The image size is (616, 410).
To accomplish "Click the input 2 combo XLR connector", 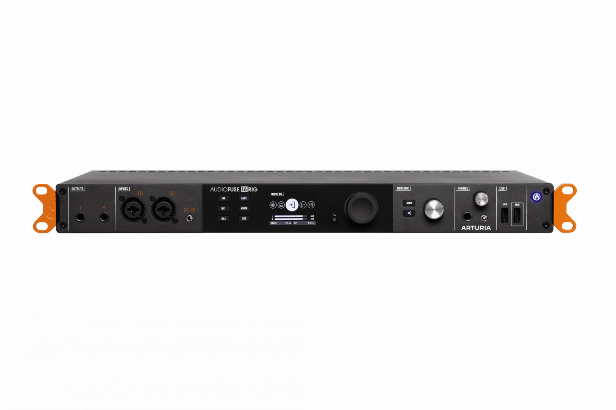I will coord(163,209).
